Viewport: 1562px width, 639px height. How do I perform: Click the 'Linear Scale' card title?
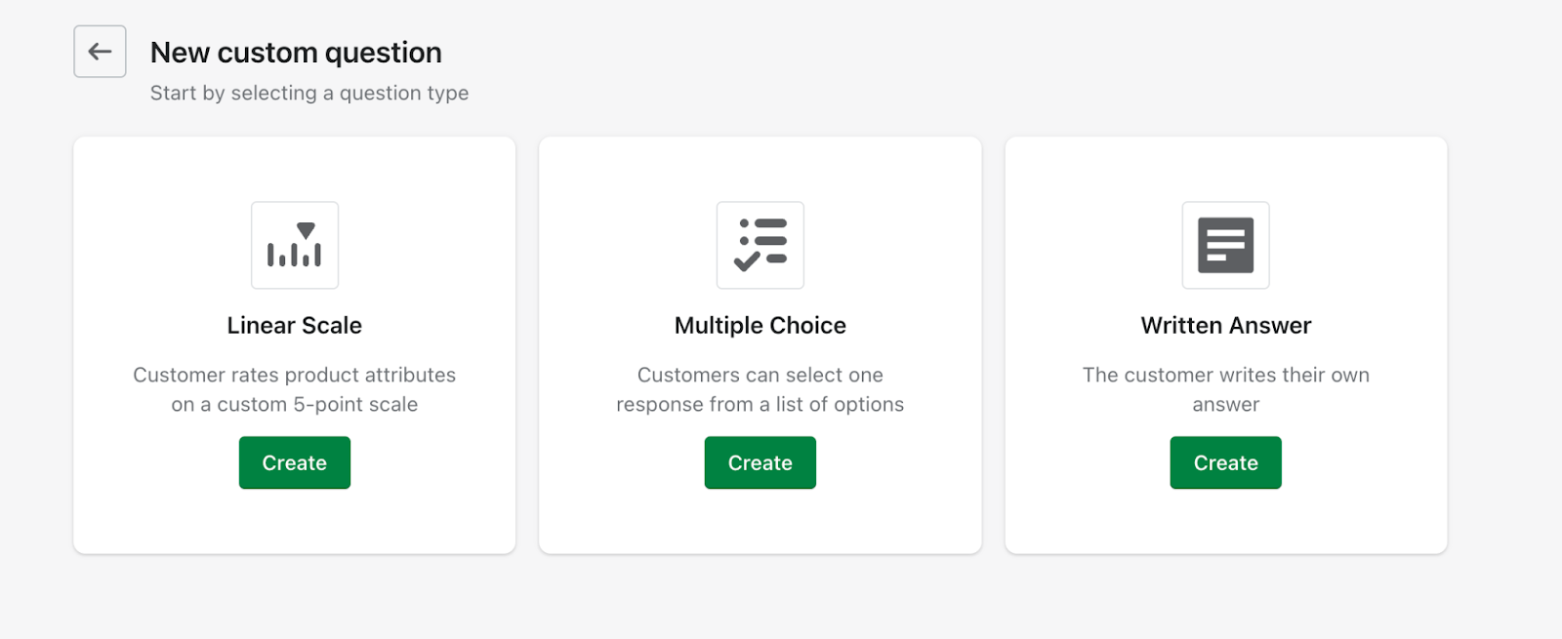pos(295,326)
